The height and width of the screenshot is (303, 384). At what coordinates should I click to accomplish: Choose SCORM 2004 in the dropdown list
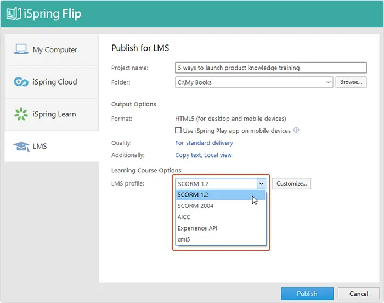pyautogui.click(x=221, y=206)
